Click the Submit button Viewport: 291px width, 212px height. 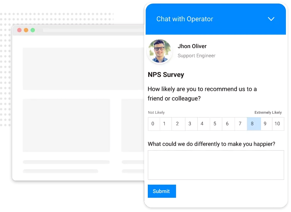pos(162,191)
